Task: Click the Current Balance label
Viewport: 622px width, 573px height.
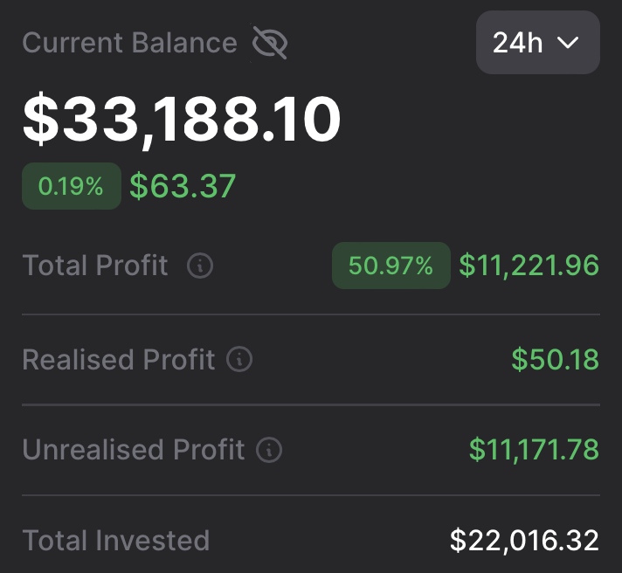Action: click(129, 43)
